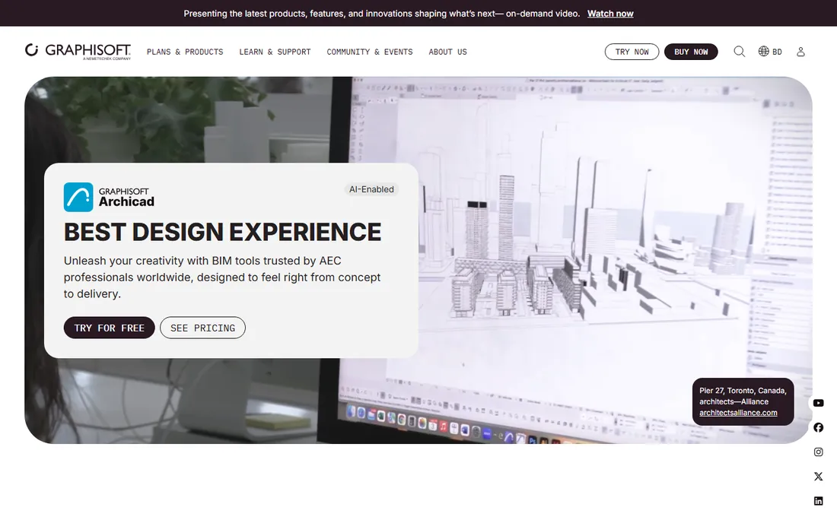Viewport: 837px width, 523px height.
Task: Open the Community & Events menu
Action: pyautogui.click(x=369, y=52)
